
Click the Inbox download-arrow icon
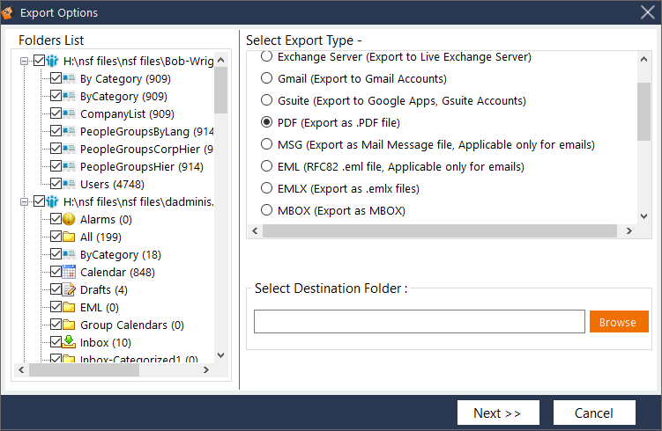point(69,342)
